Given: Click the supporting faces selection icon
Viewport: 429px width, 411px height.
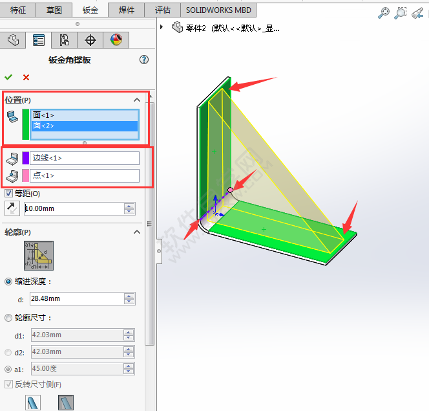Looking at the screenshot, I should point(12,117).
